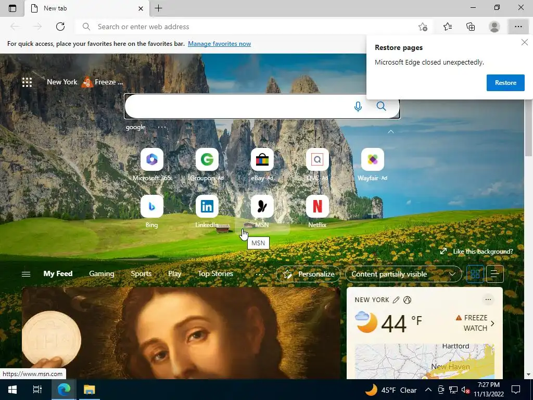Edit New York weather location pencil icon
The width and height of the screenshot is (533, 400).
tap(396, 299)
